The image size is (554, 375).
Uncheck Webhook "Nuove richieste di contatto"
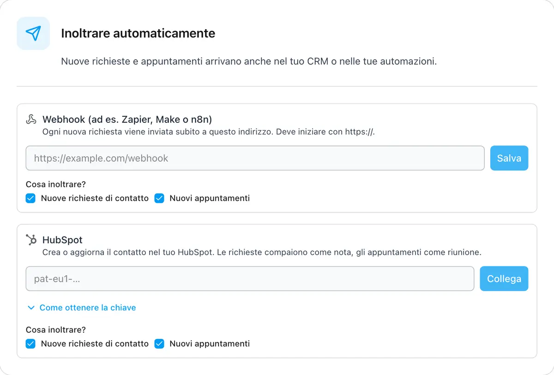coord(30,198)
